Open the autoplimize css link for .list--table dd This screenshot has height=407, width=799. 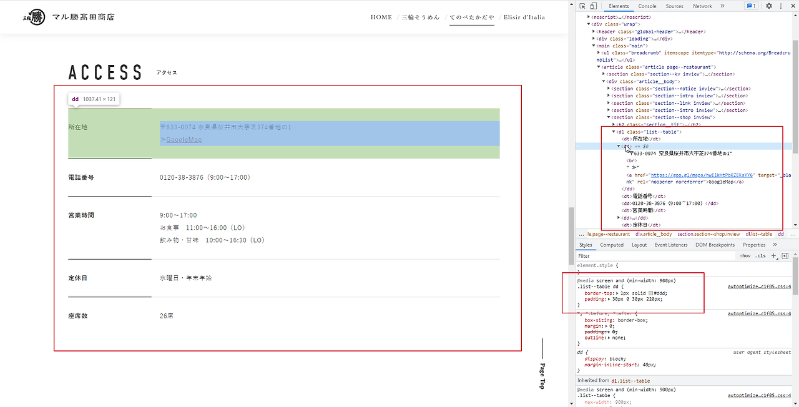coord(759,287)
